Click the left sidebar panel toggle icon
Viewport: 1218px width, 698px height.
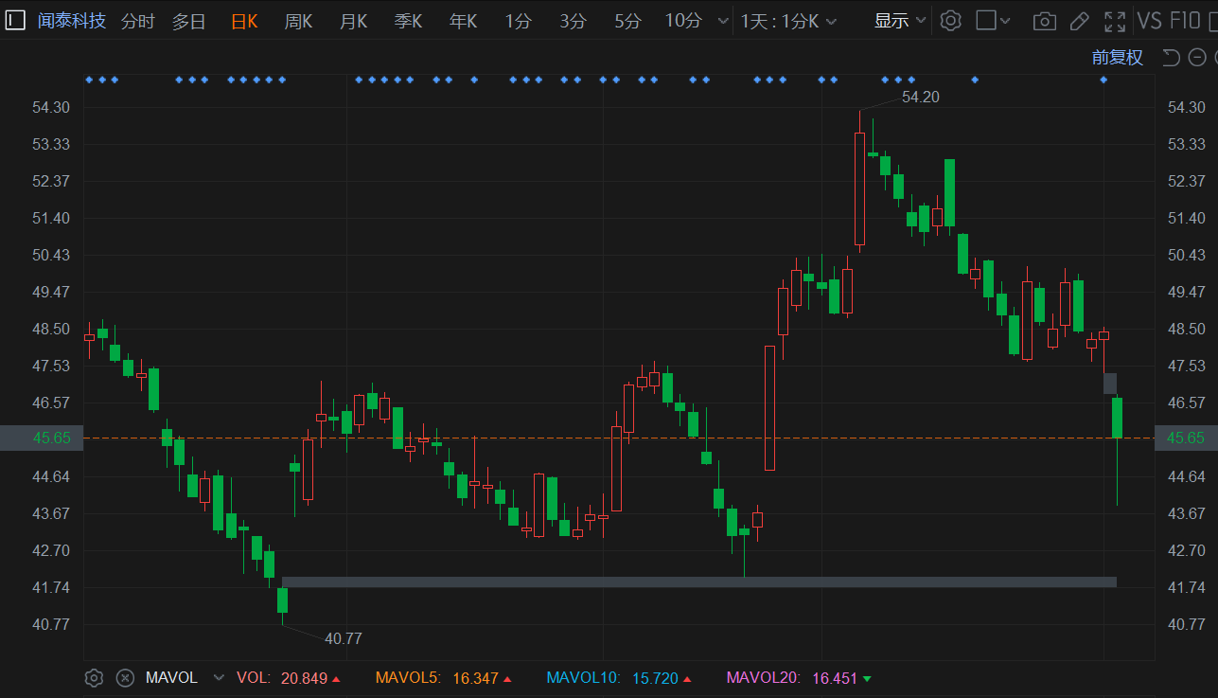[x=15, y=20]
